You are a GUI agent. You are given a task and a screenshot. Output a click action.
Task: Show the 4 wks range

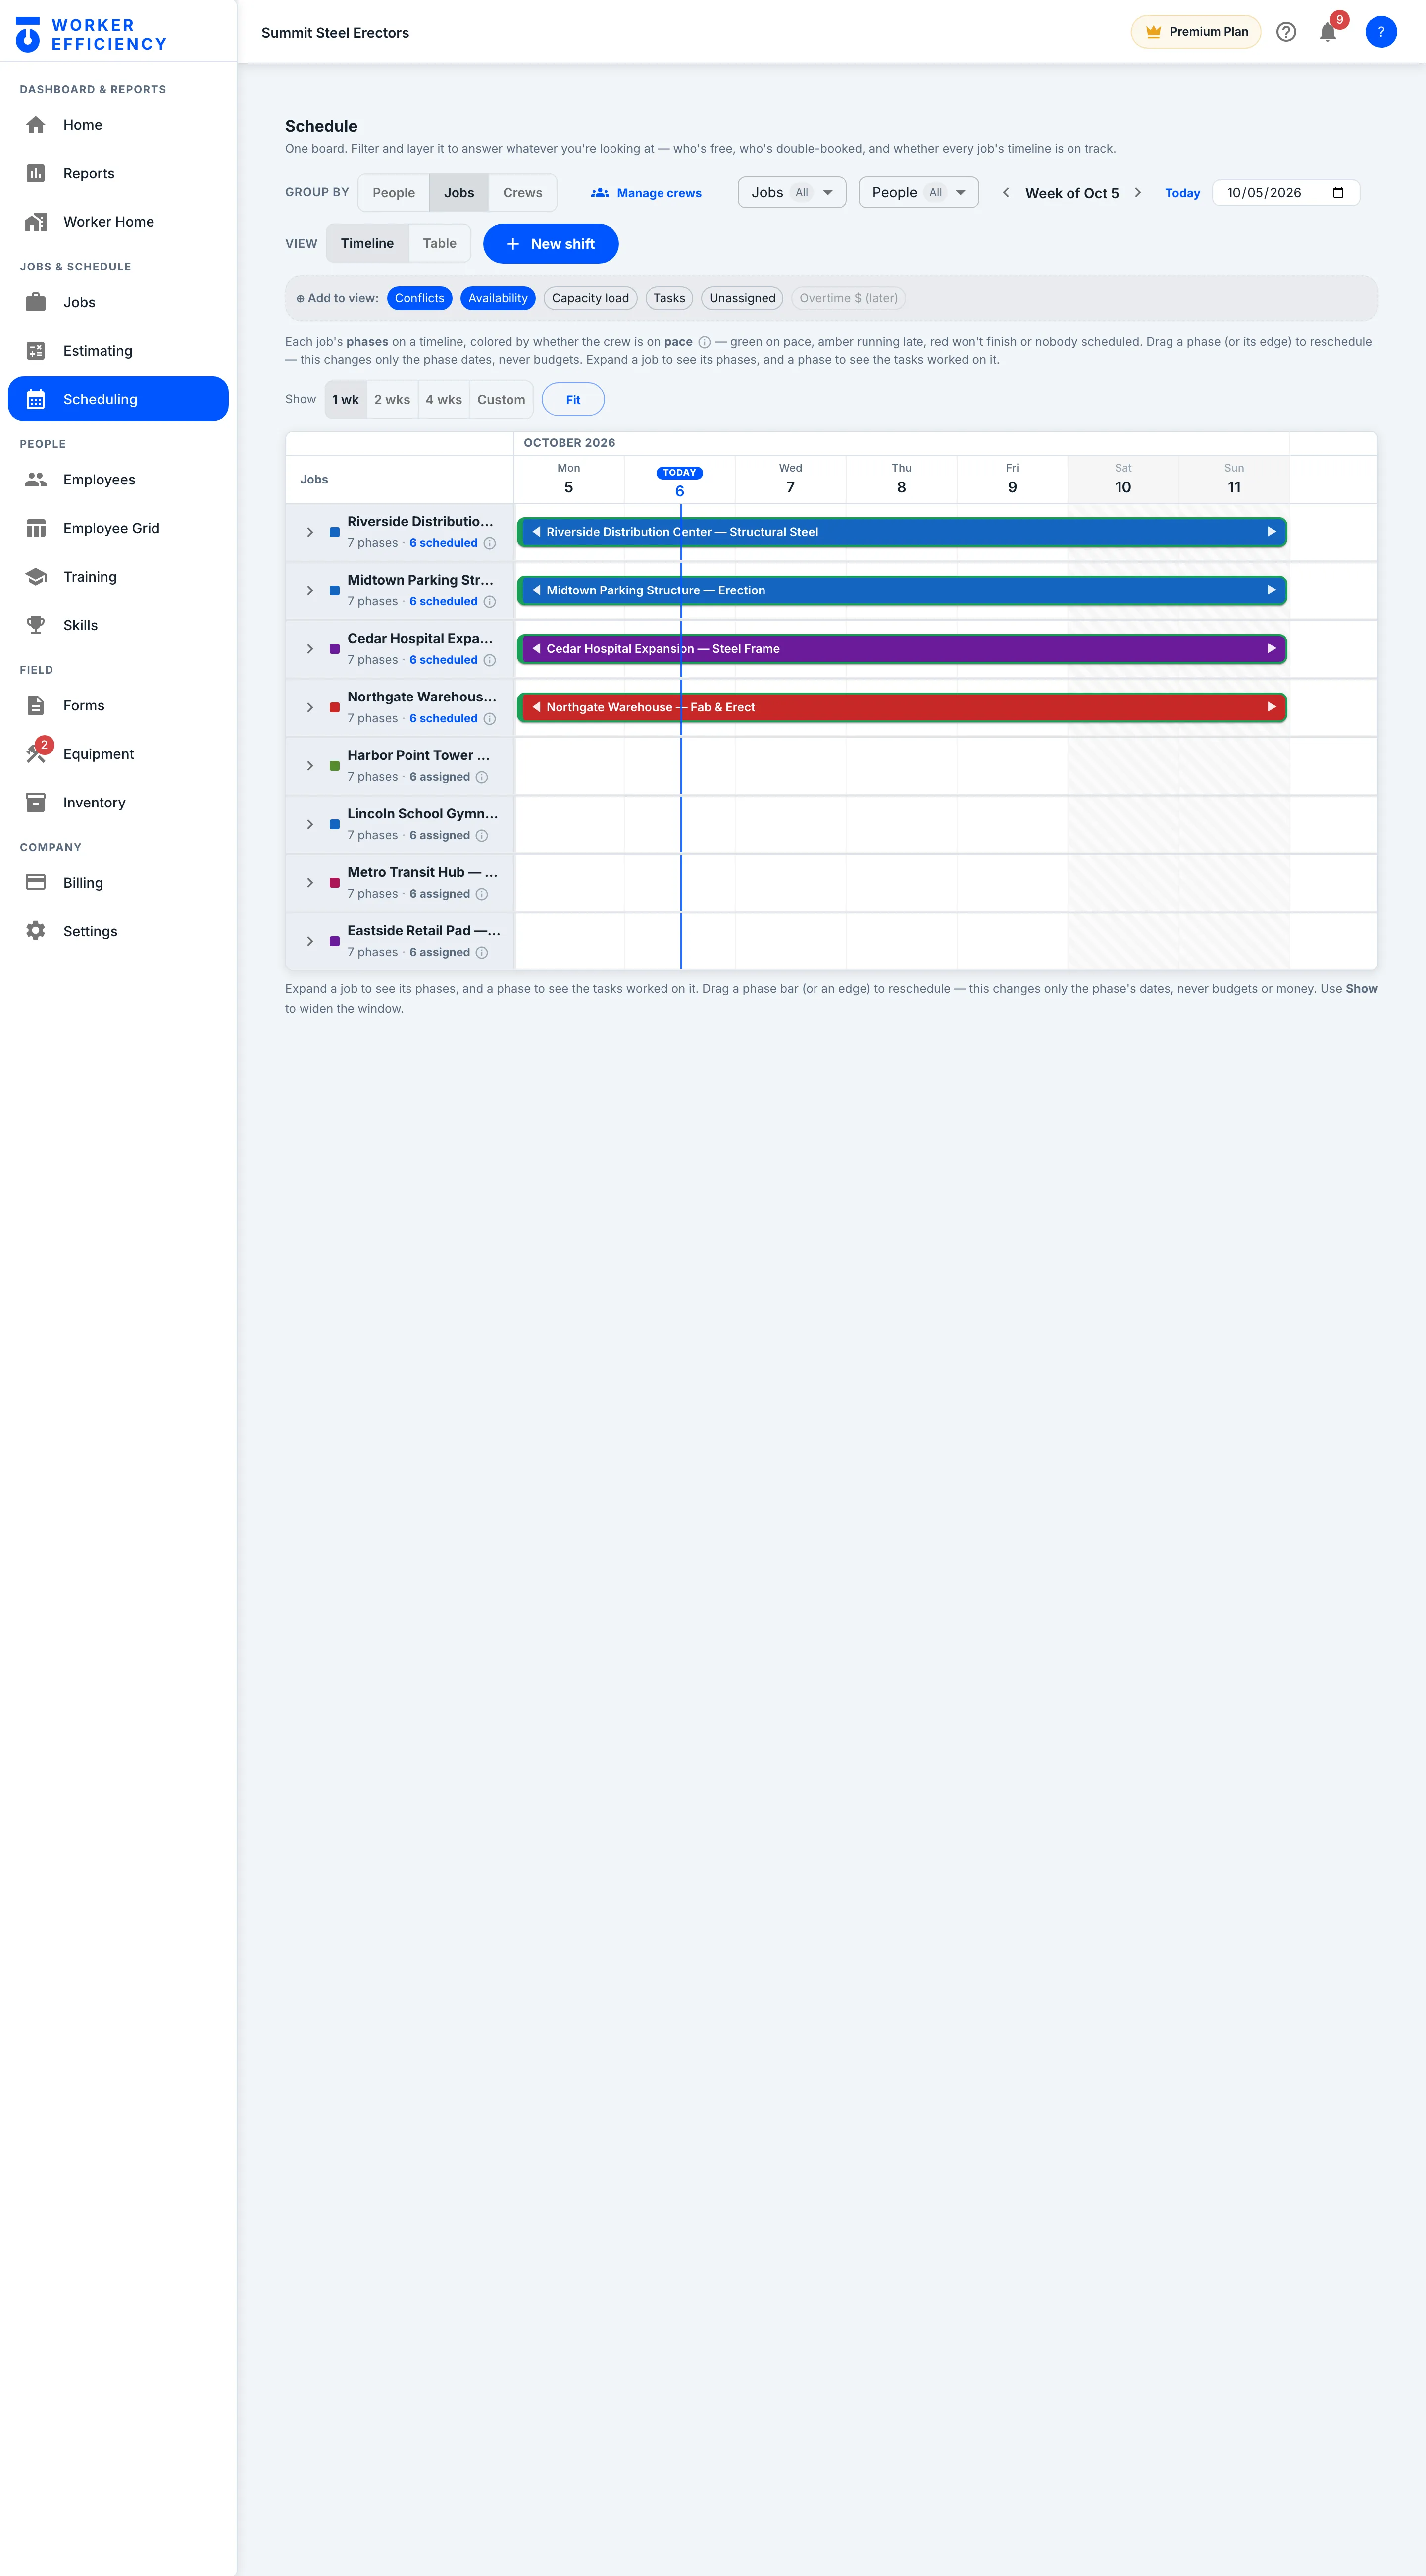click(444, 400)
